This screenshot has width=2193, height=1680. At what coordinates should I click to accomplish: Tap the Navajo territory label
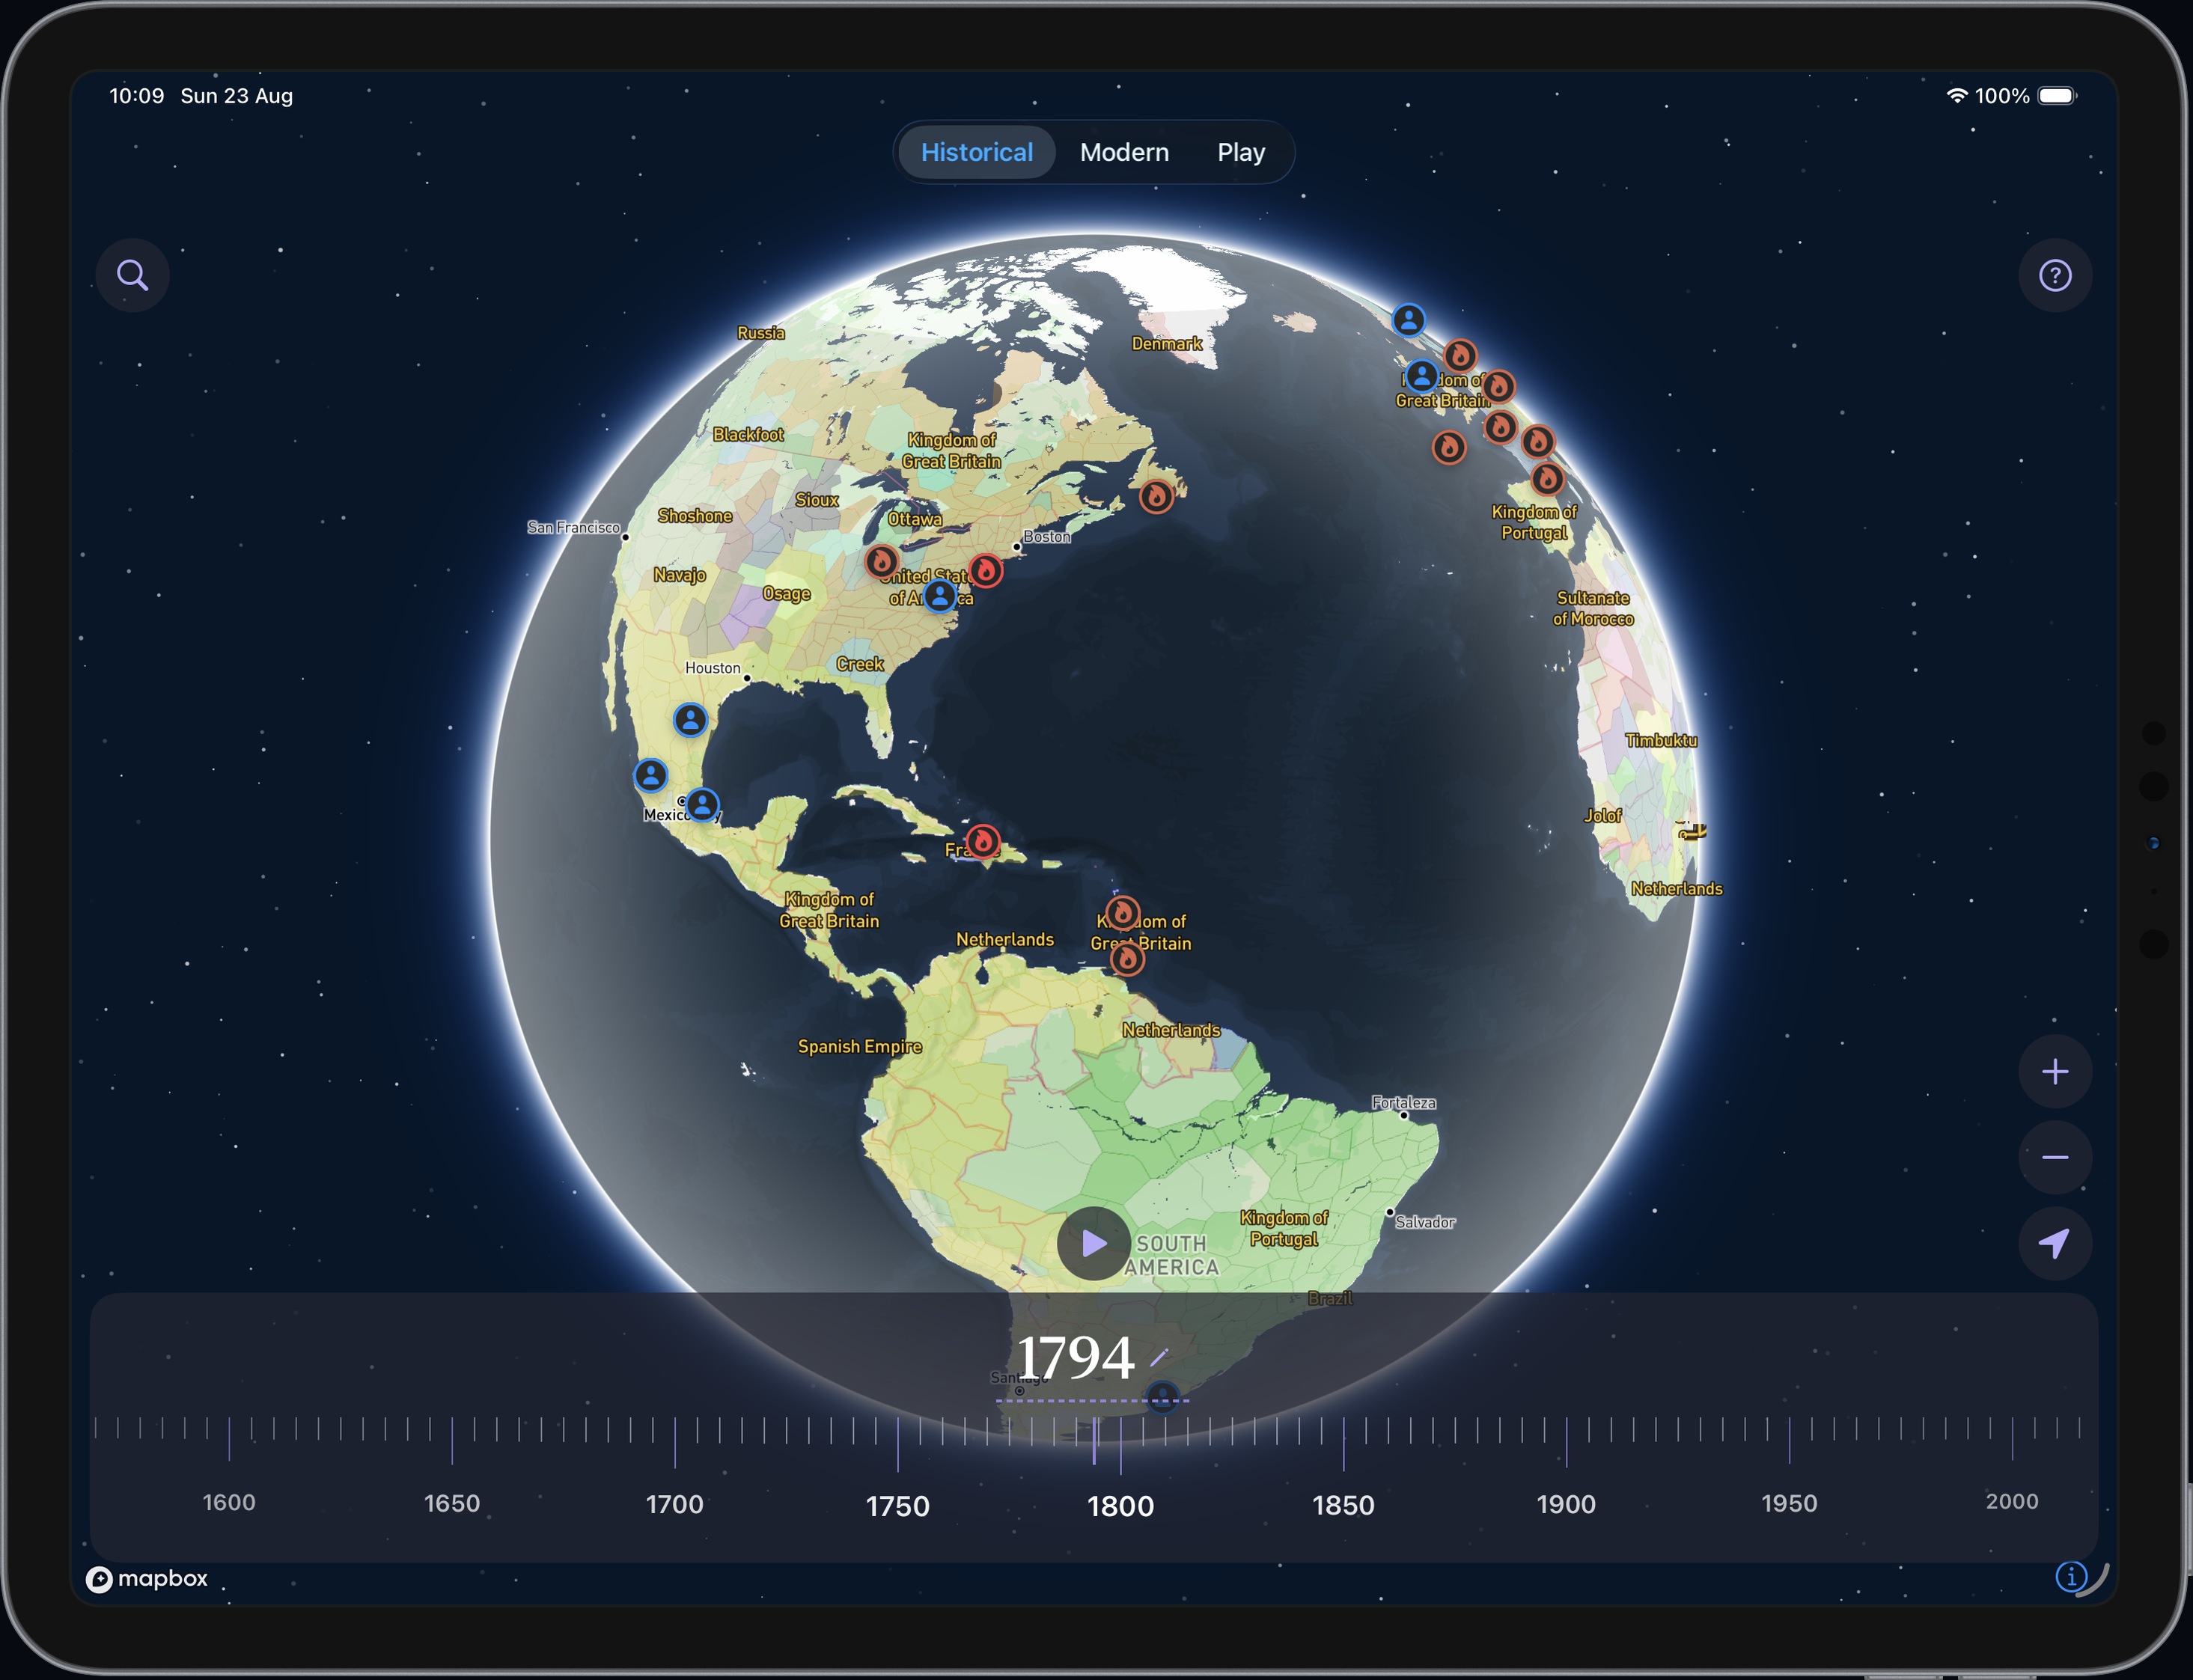coord(680,575)
